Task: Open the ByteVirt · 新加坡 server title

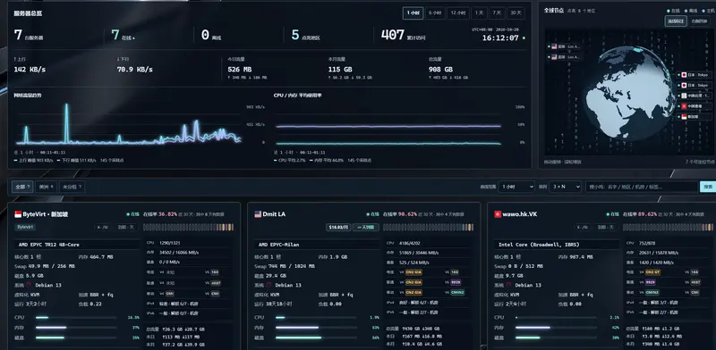Action: 46,214
